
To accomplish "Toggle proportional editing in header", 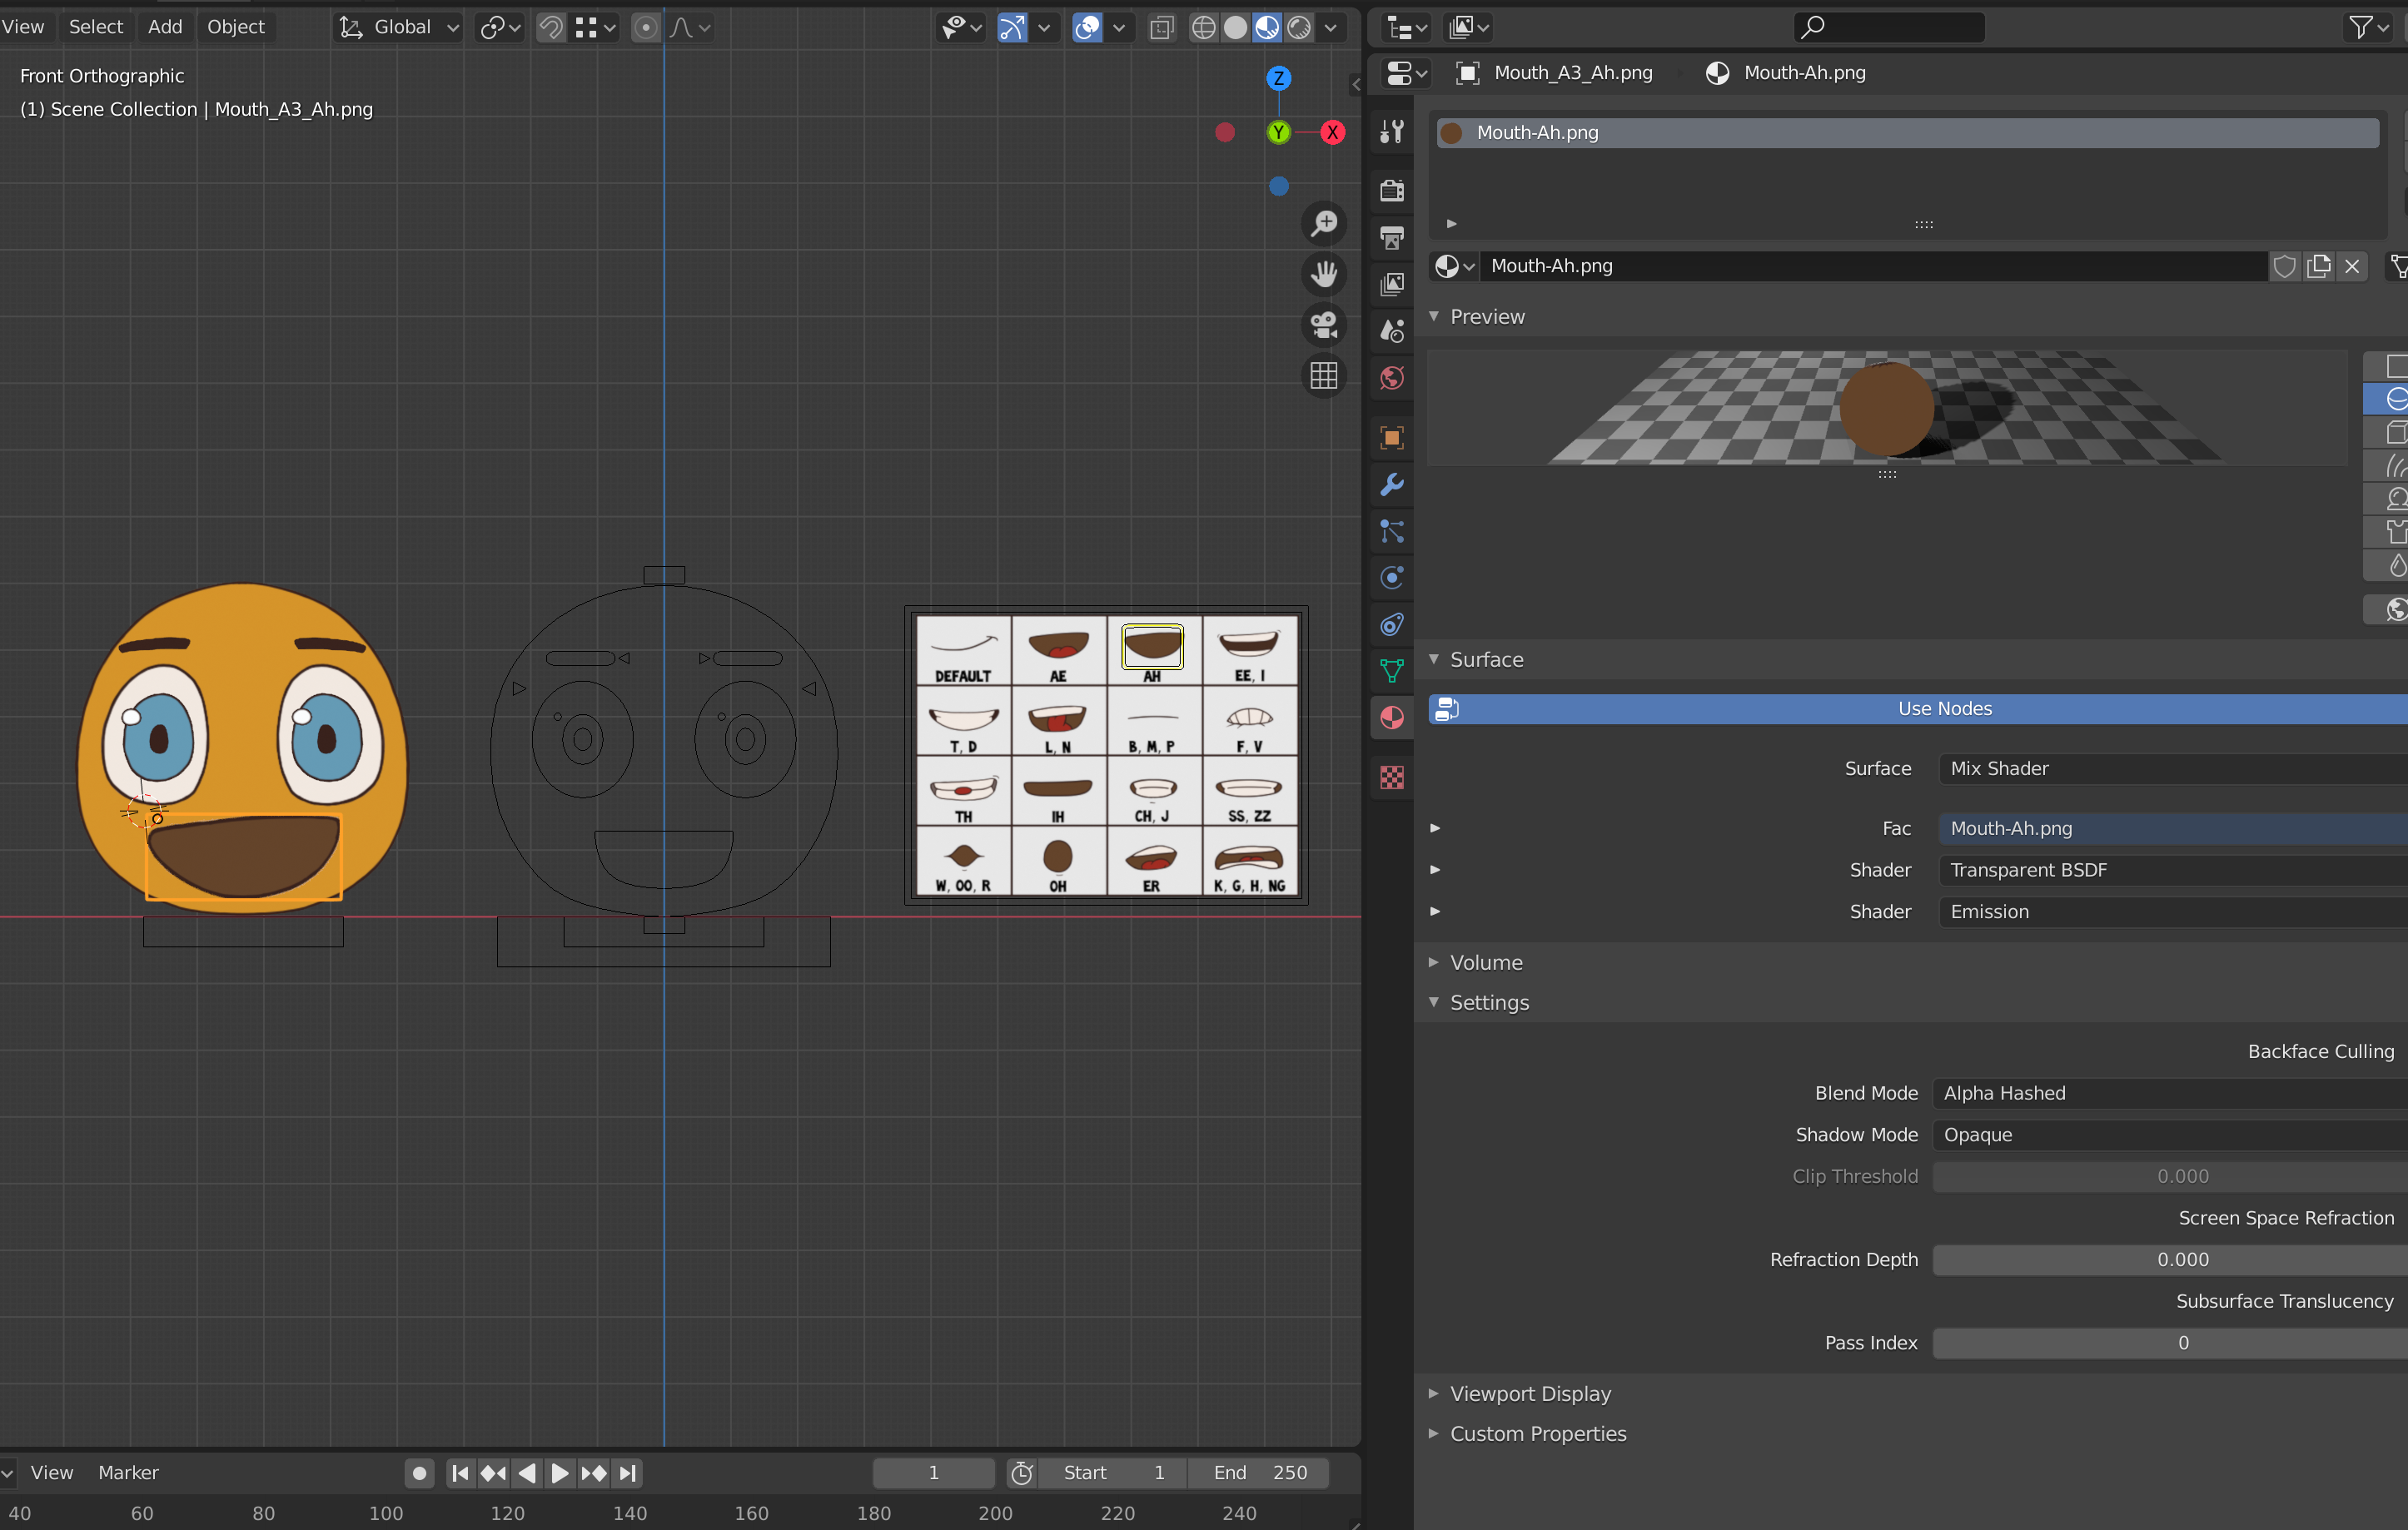I will (x=646, y=28).
